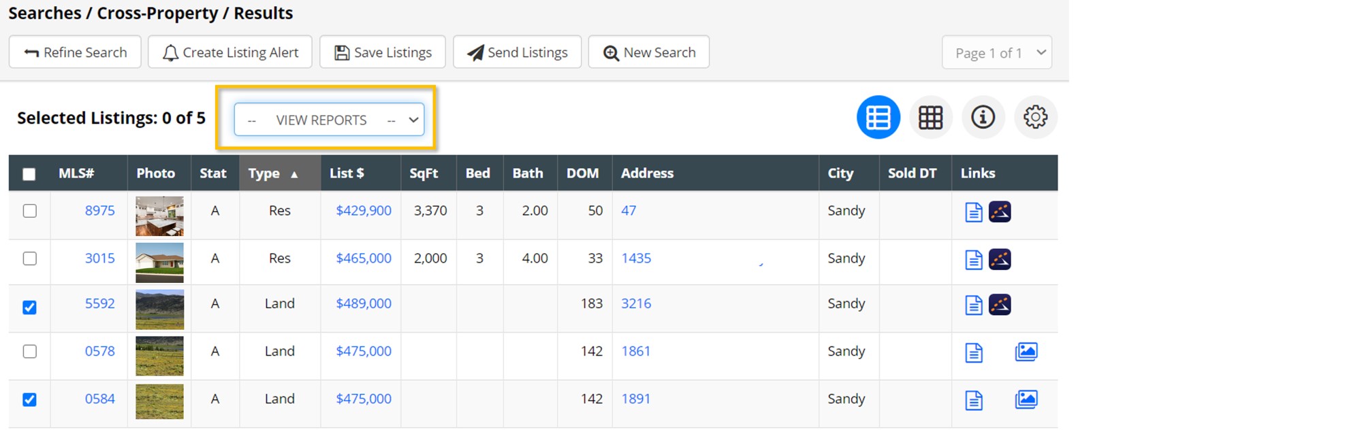Click the Refine Search button
The height and width of the screenshot is (436, 1362).
tap(75, 52)
